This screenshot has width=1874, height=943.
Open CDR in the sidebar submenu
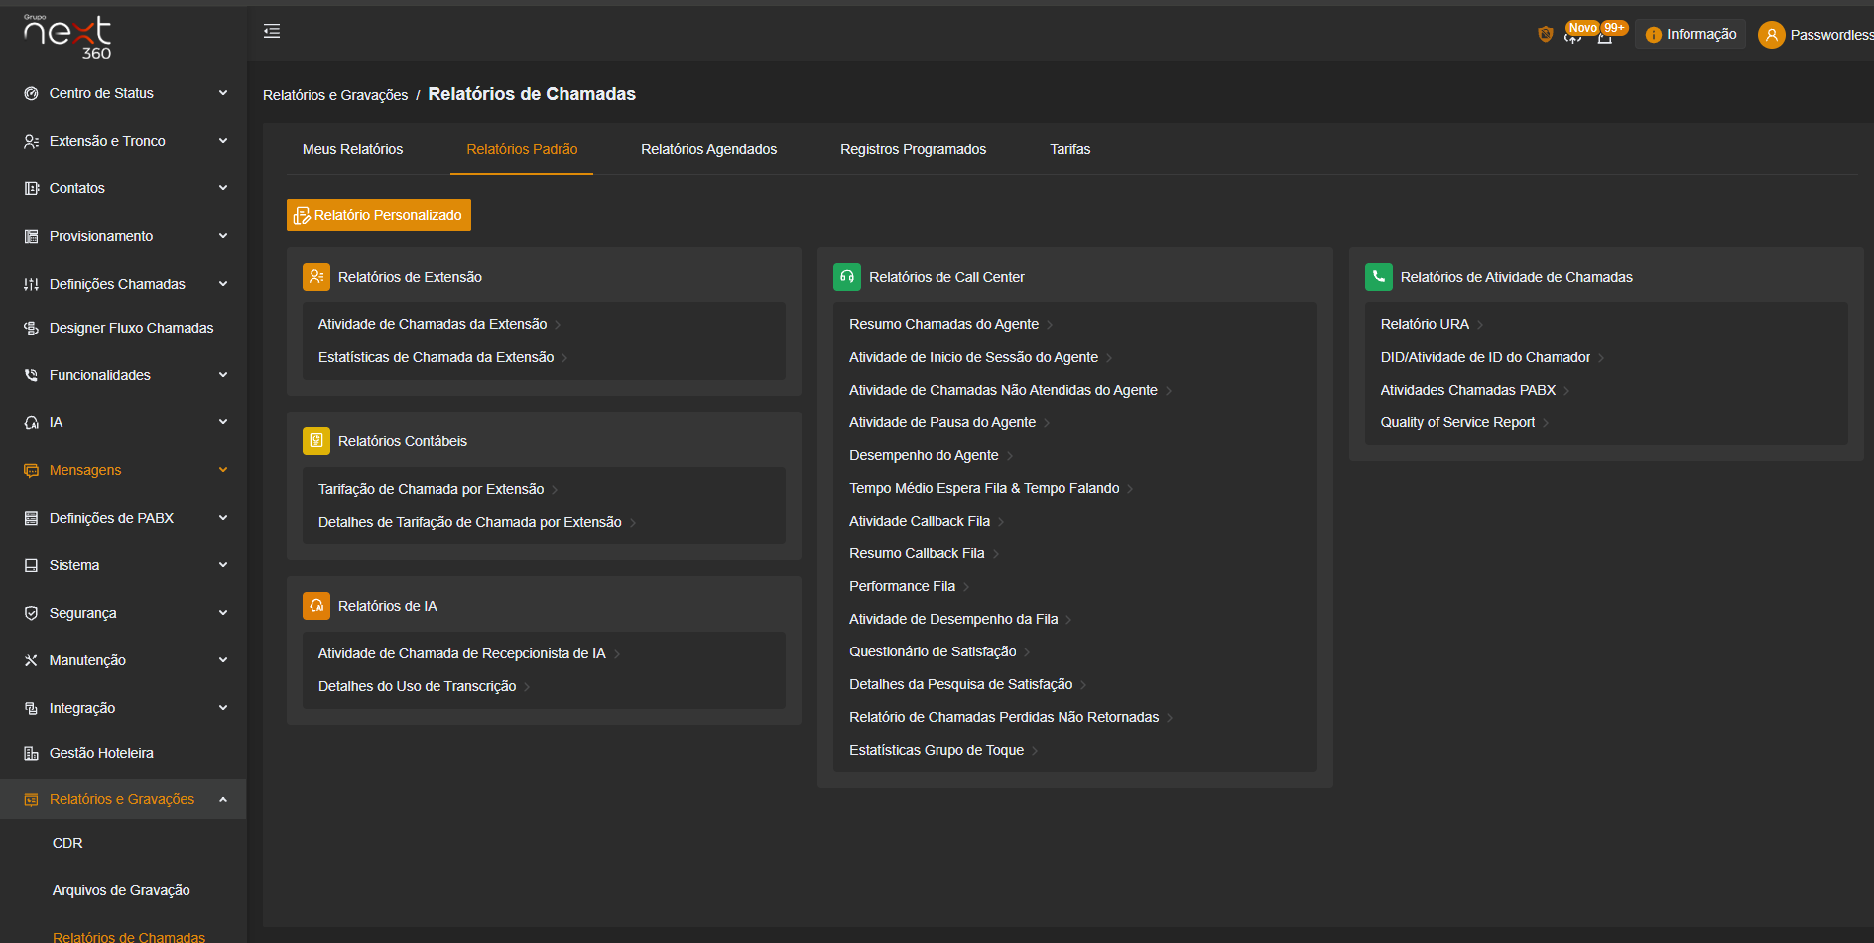click(x=67, y=843)
